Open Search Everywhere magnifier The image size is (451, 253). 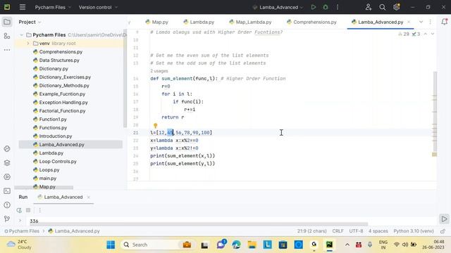(x=382, y=7)
